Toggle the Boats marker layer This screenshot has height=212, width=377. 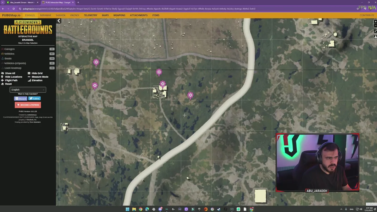tap(8, 58)
